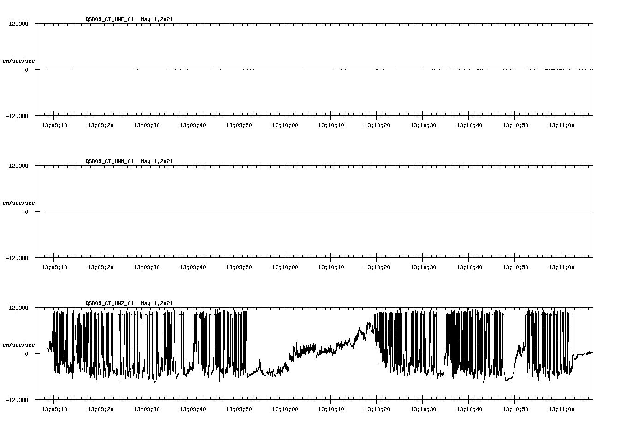Click the QSD05_CI_HNZ_01 channel label
626x426 pixels.
point(110,303)
